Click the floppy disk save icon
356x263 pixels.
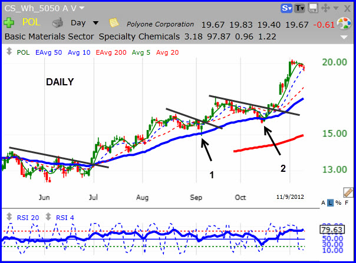click(313, 8)
